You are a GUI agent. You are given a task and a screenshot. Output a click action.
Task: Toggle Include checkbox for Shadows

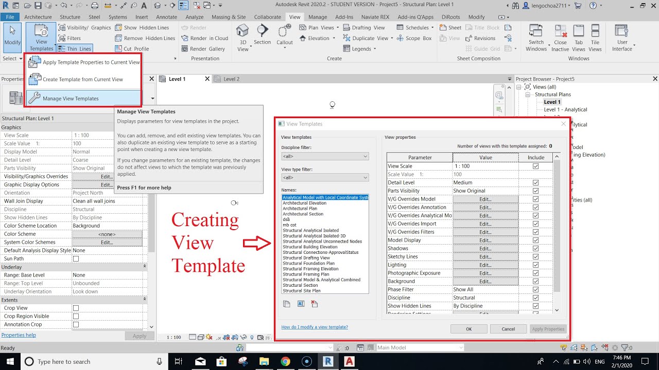[x=536, y=248]
